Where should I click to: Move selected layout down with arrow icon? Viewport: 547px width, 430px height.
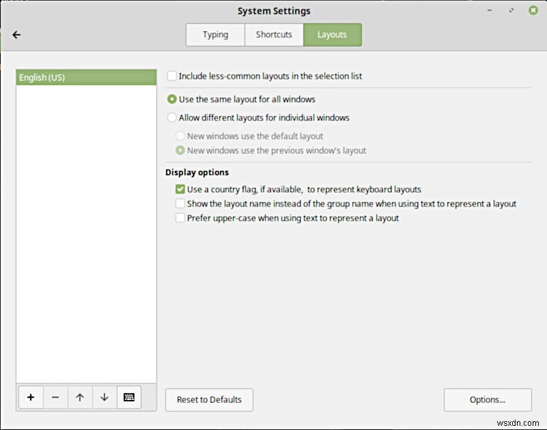coord(105,397)
